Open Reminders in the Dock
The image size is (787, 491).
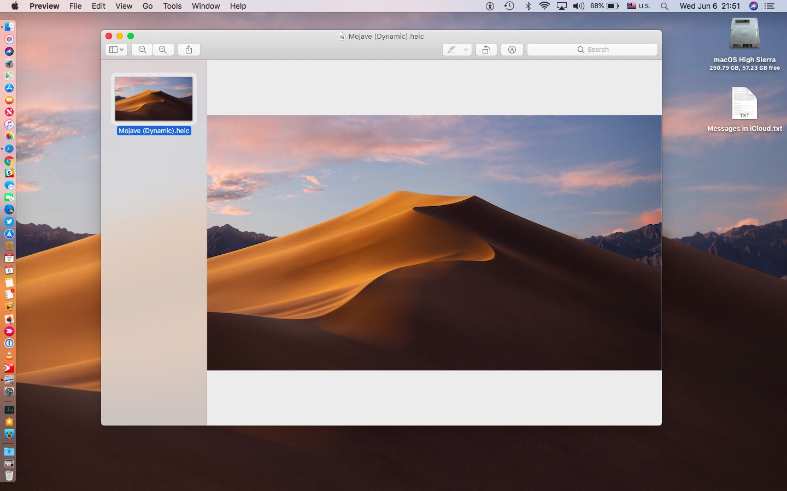click(9, 294)
